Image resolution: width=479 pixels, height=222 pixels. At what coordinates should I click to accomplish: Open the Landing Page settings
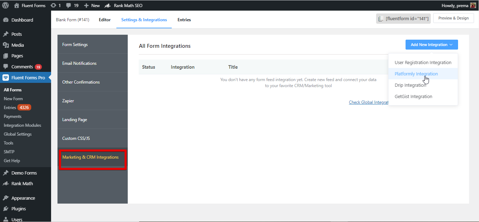[x=93, y=120]
